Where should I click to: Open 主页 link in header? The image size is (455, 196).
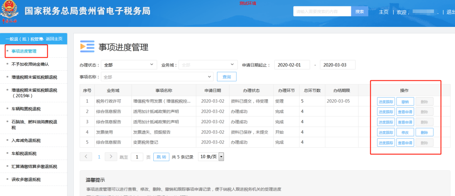384,12
